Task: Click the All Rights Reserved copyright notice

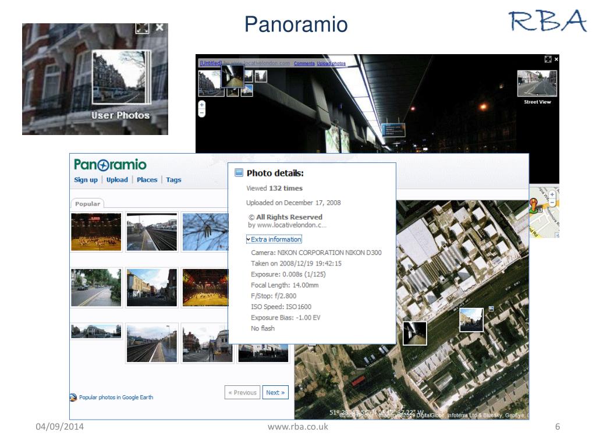Action: click(285, 217)
